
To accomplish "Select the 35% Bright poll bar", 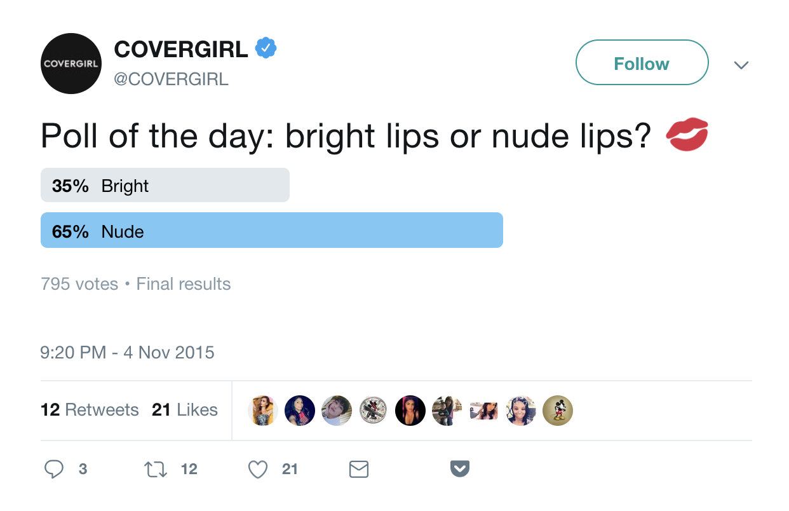I will (x=165, y=186).
